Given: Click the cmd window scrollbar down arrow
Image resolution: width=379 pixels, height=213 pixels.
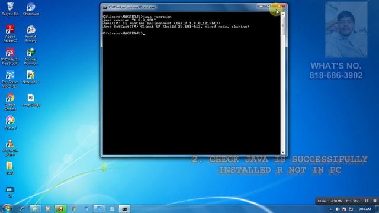Looking at the screenshot, I should tap(282, 153).
